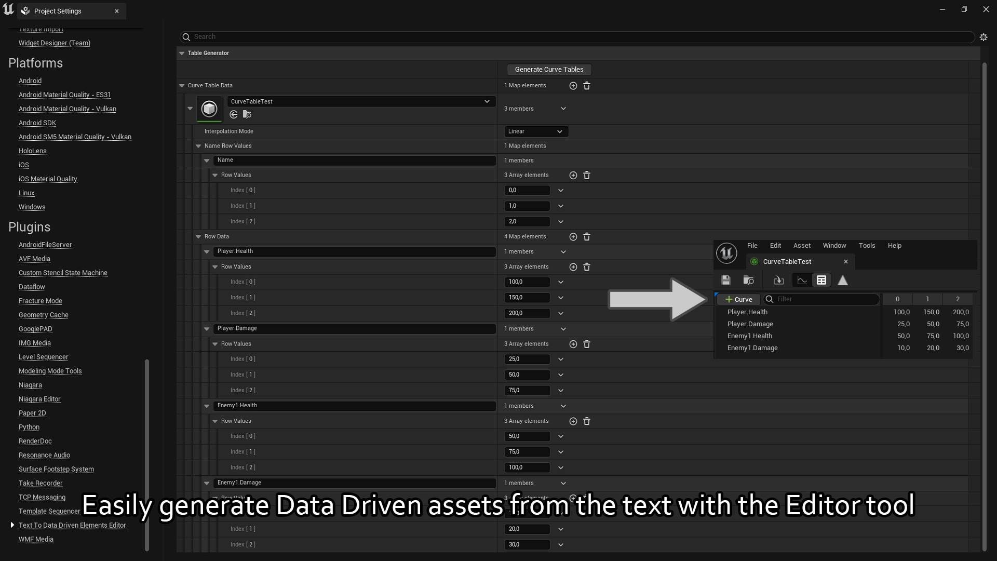
Task: Click the reimport icon in curve table toolbar
Action: [778, 280]
